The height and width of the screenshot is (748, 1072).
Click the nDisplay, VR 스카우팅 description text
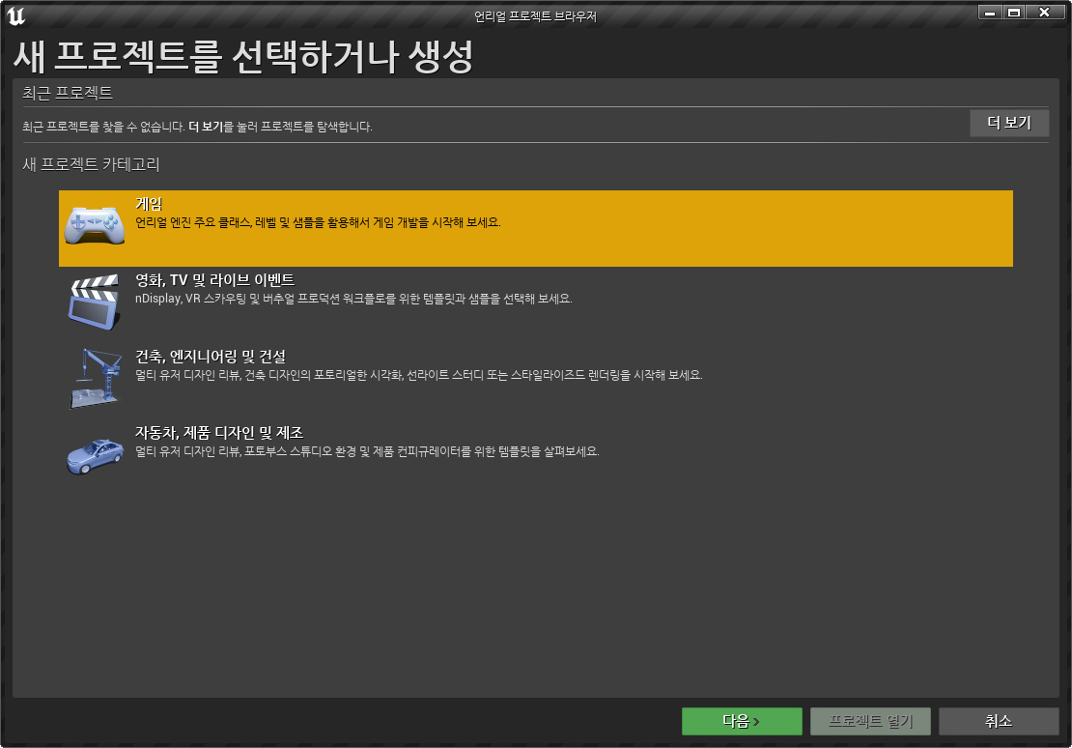pyautogui.click(x=353, y=299)
